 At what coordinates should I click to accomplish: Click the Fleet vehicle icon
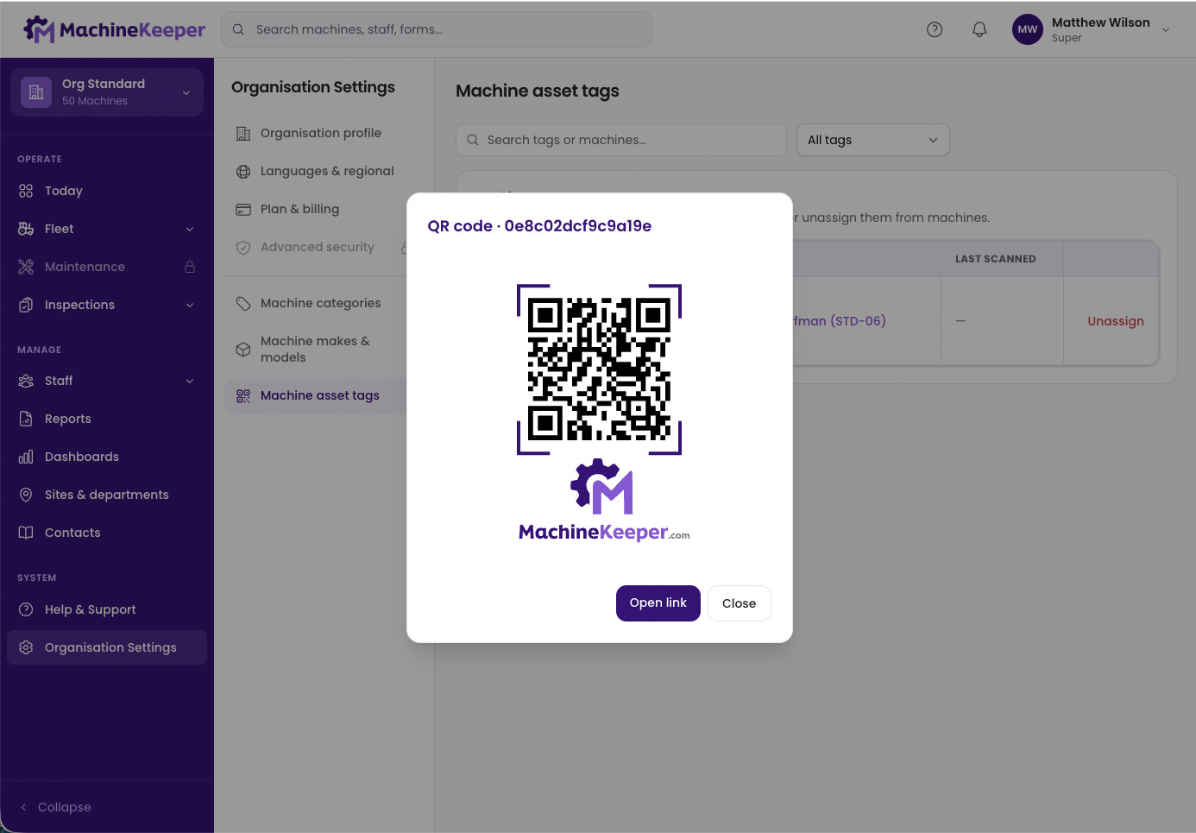26,229
